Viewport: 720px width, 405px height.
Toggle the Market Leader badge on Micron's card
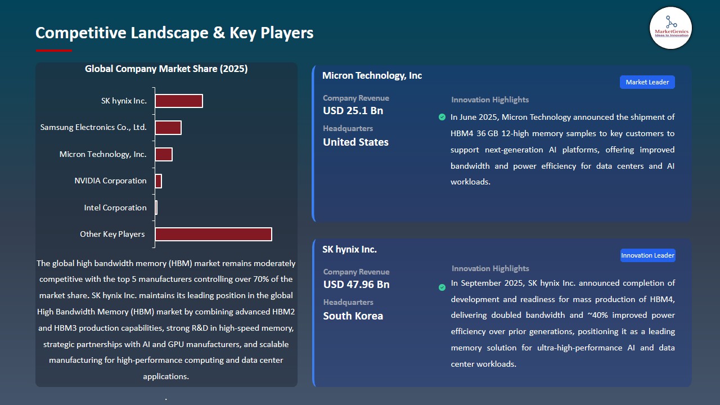(x=647, y=82)
